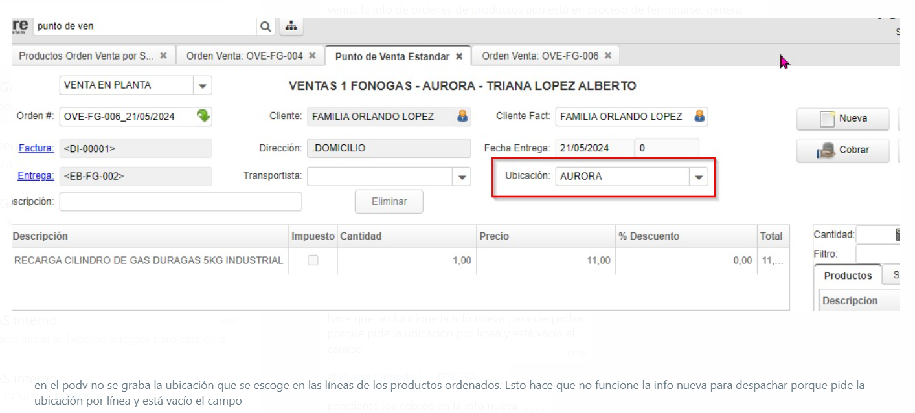Click green arrow icon beside Orden number
Viewport: 915px width, 413px height.
coord(203,117)
